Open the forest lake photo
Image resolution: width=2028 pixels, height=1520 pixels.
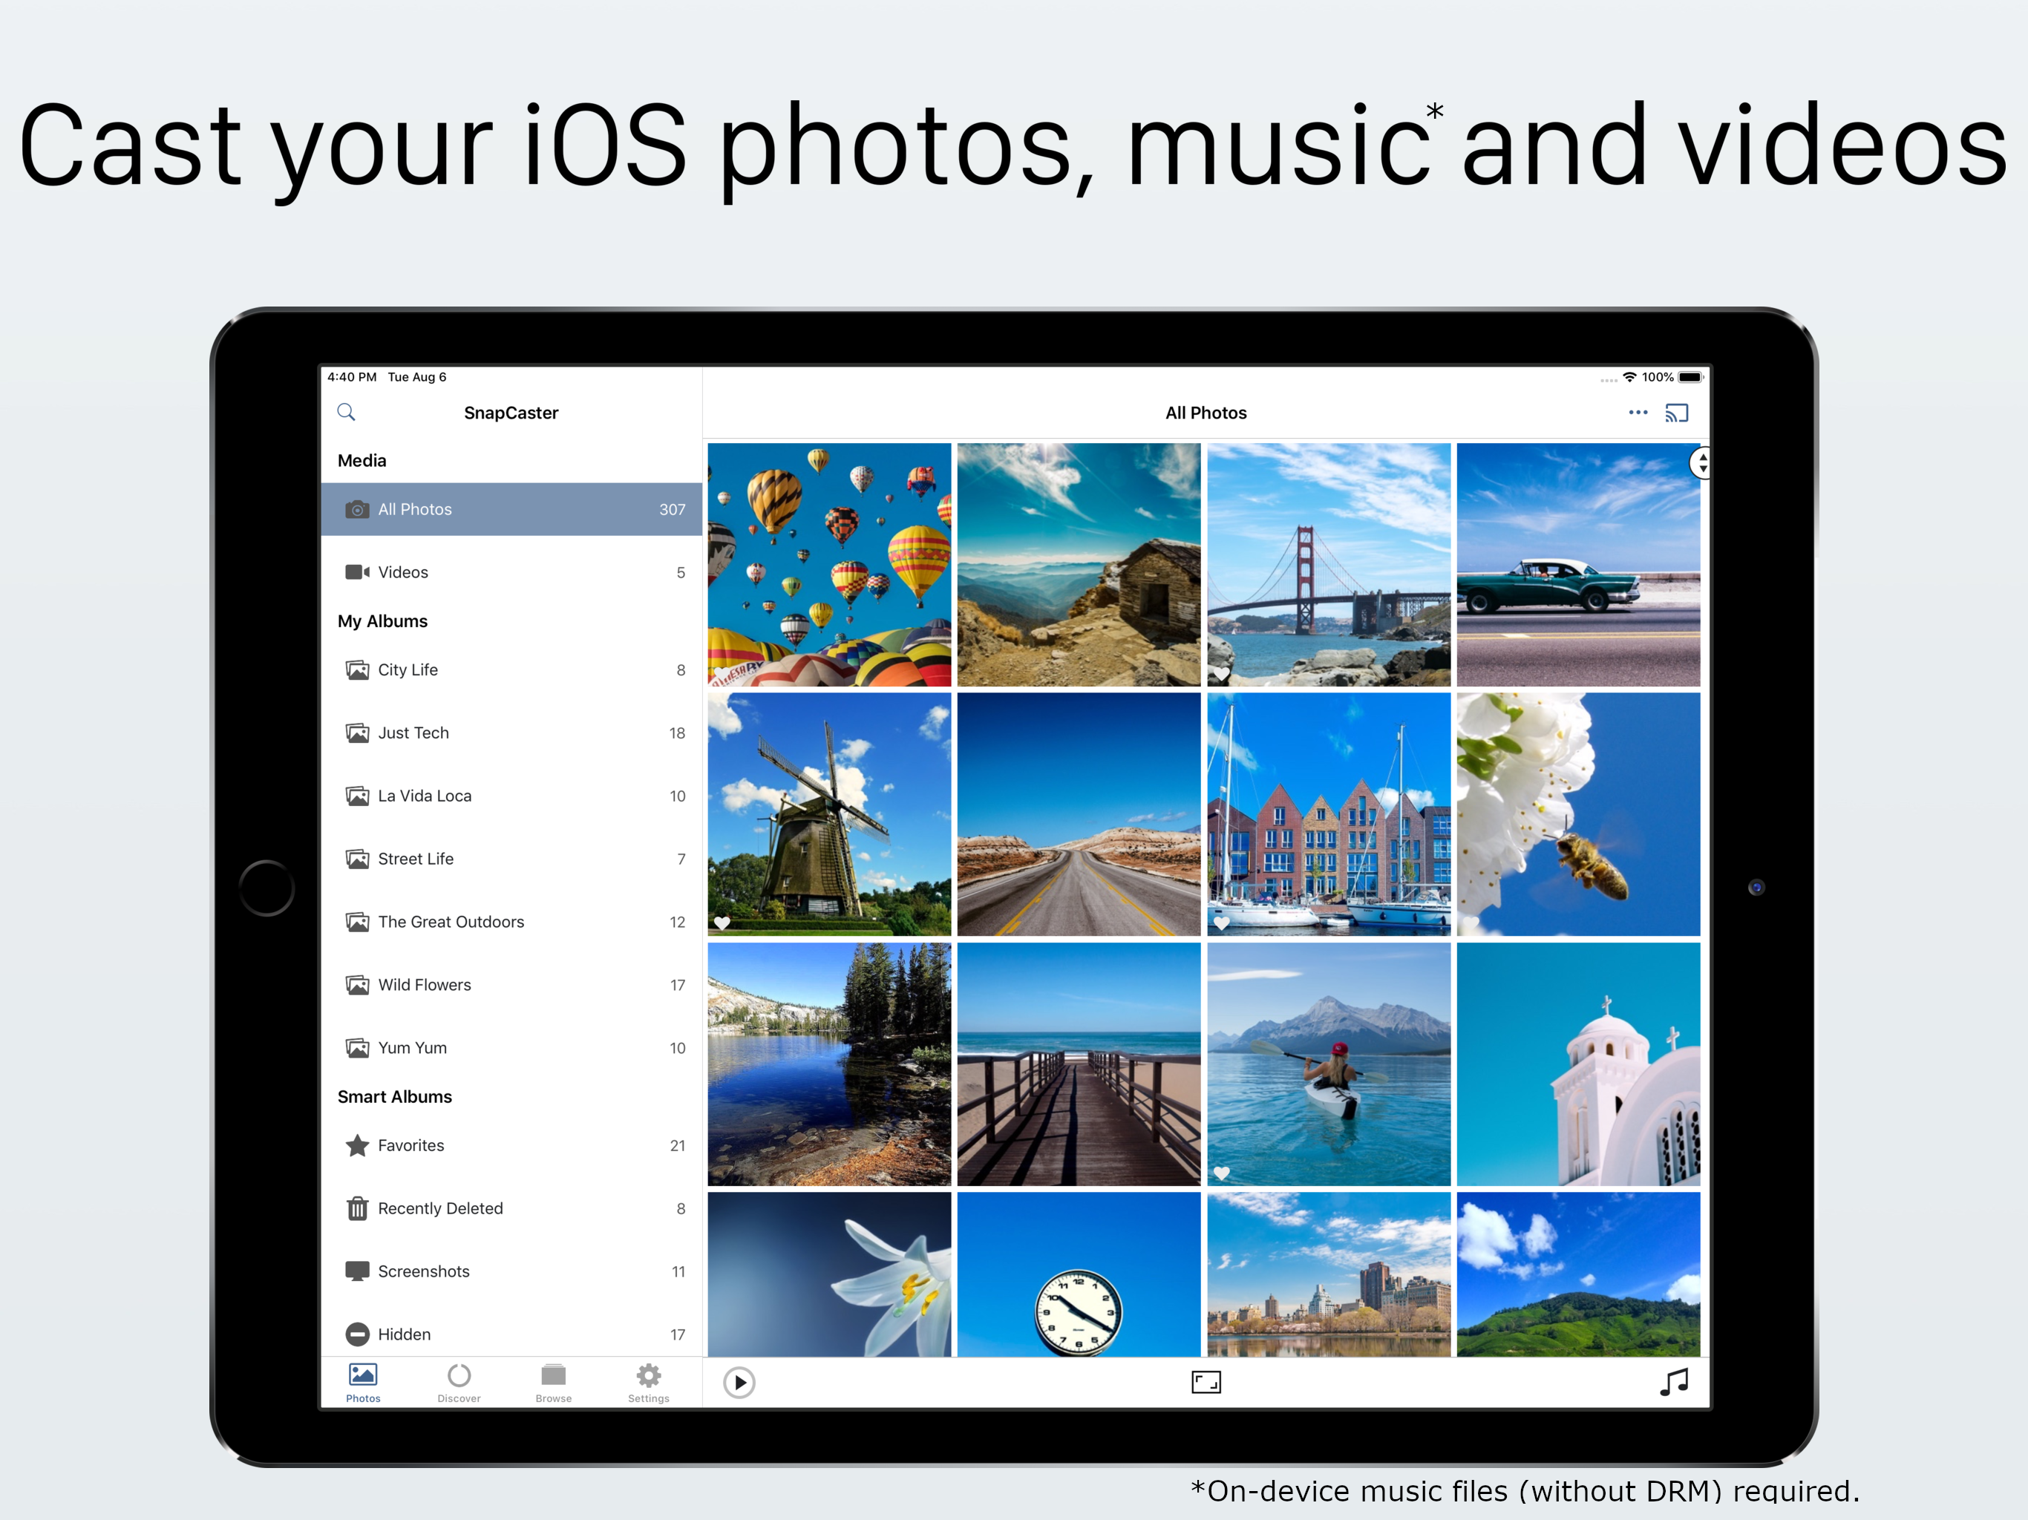[x=829, y=1064]
